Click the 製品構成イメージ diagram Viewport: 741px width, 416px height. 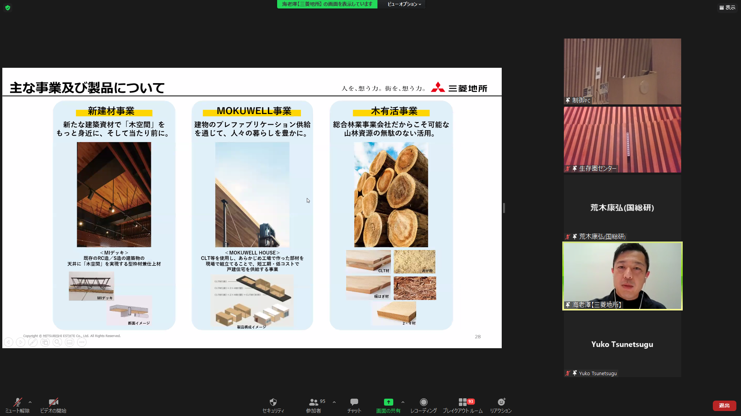pos(252,301)
